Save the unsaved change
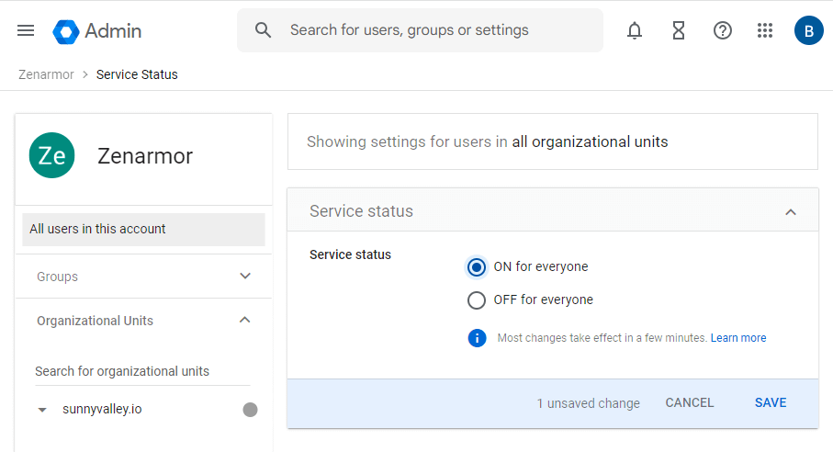 tap(770, 403)
